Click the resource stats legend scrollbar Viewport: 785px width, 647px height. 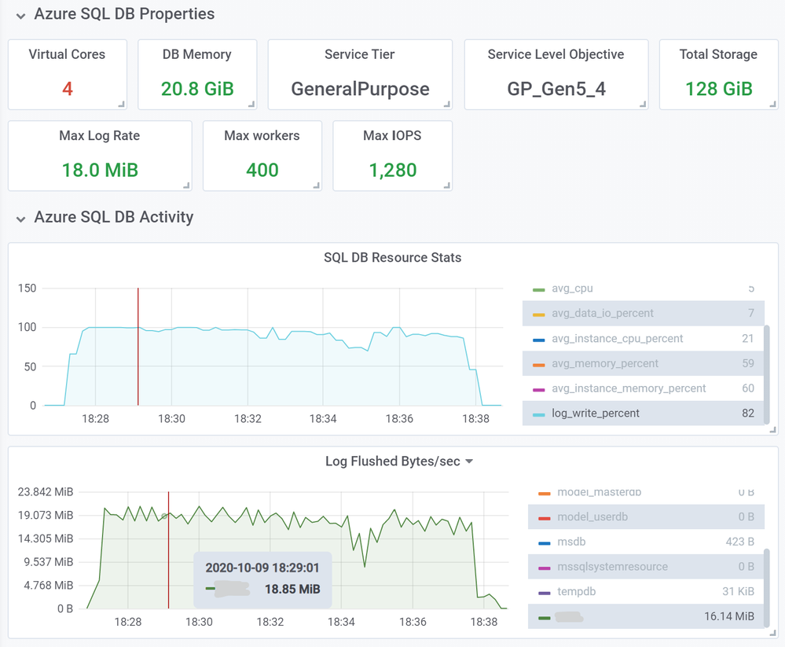pyautogui.click(x=766, y=375)
